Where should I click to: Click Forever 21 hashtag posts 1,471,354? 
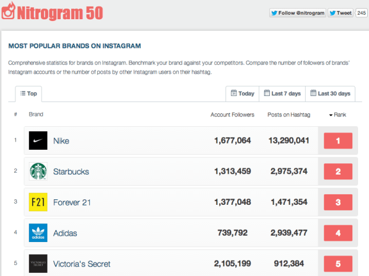coord(289,202)
